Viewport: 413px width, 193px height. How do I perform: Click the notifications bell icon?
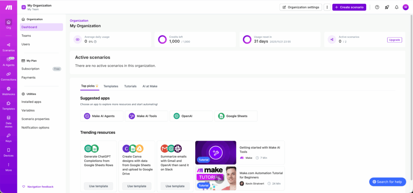pyautogui.click(x=396, y=7)
